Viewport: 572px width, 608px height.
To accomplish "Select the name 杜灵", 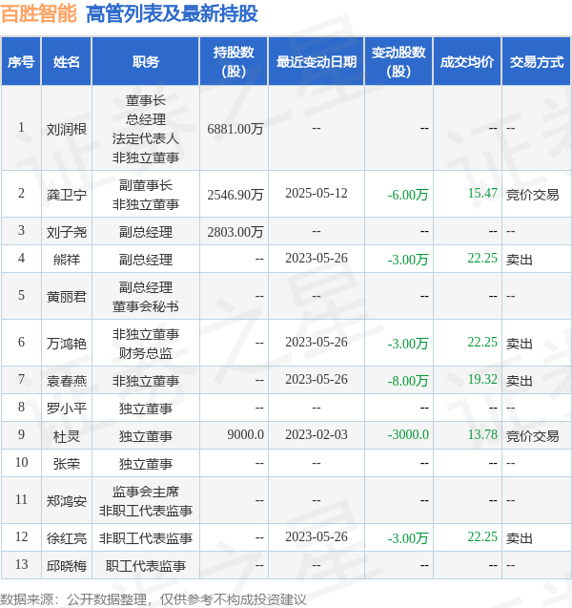I will (x=66, y=436).
